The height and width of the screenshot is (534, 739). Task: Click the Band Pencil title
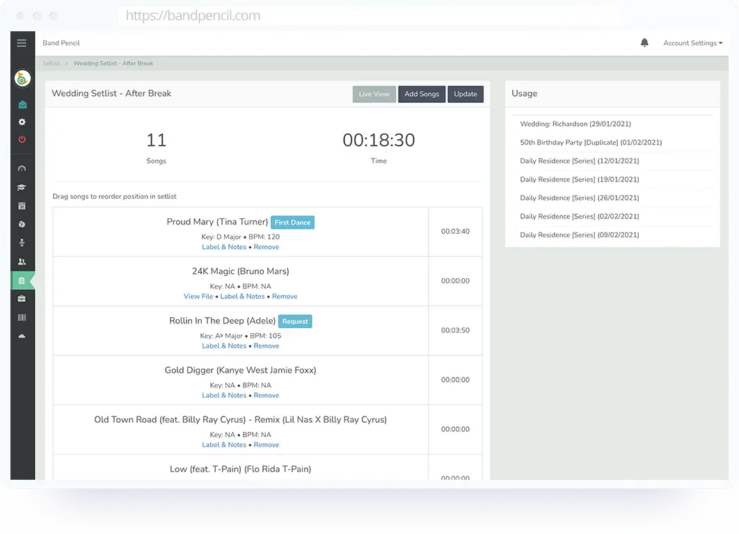click(x=61, y=43)
